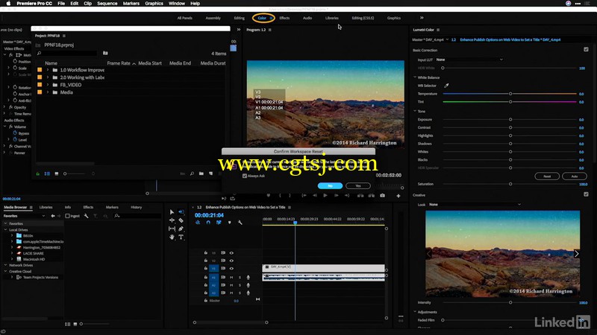Screen dimensions: 597x335
Task: Open the History panel tab
Action: coord(137,207)
